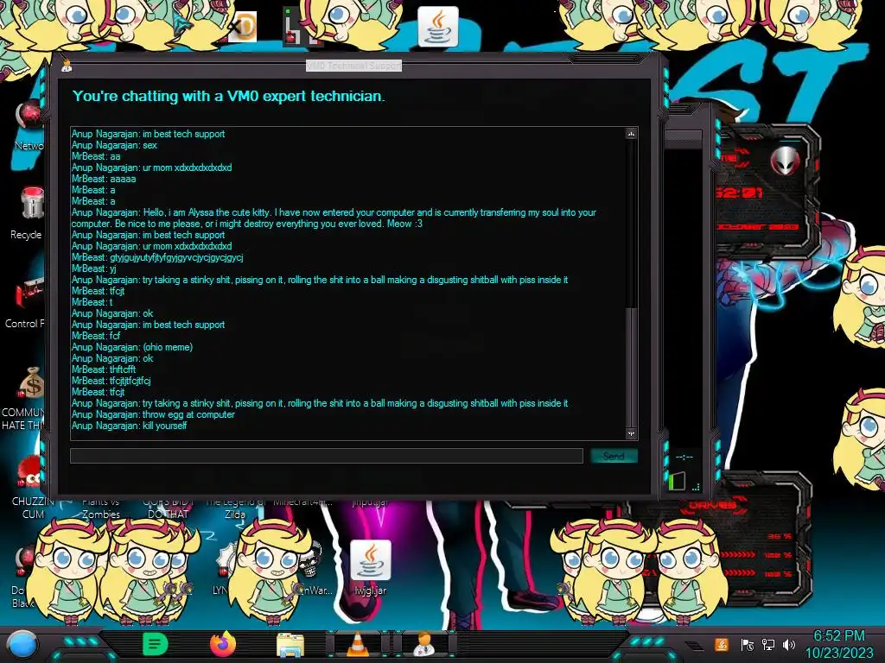
Task: Focus the chat message input field
Action: click(x=326, y=456)
